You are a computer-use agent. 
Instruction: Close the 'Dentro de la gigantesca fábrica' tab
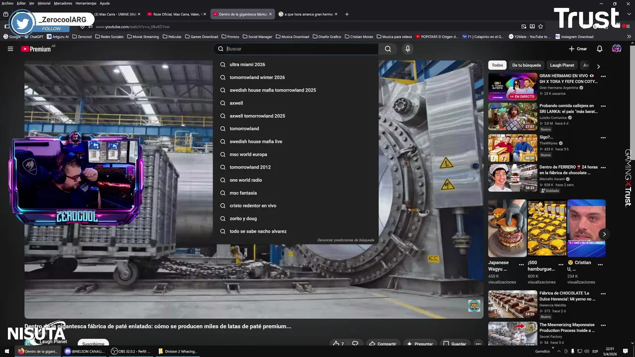click(x=270, y=14)
